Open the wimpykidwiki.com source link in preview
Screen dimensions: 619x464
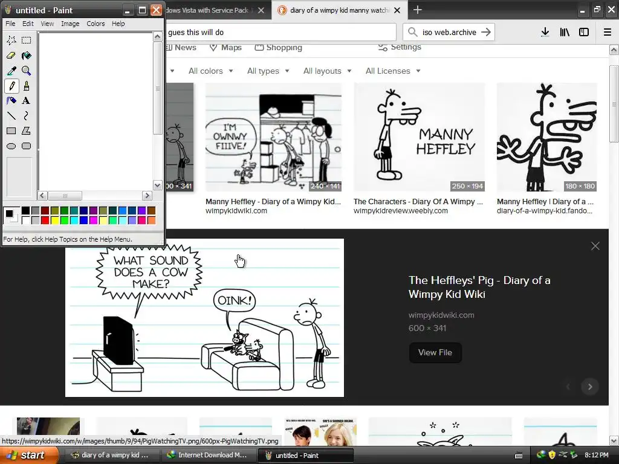[441, 315]
